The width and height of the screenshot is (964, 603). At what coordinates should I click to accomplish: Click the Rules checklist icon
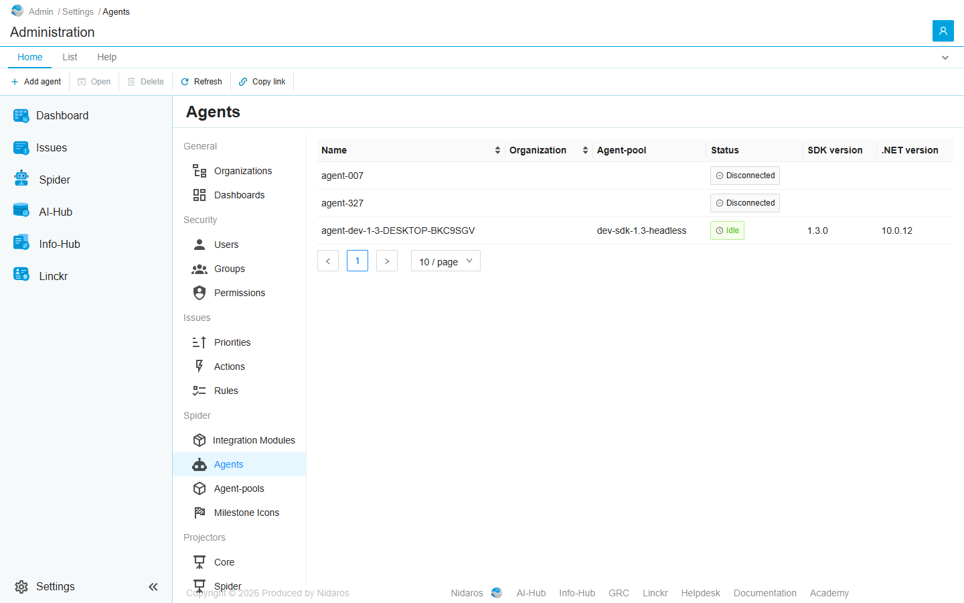click(x=199, y=391)
